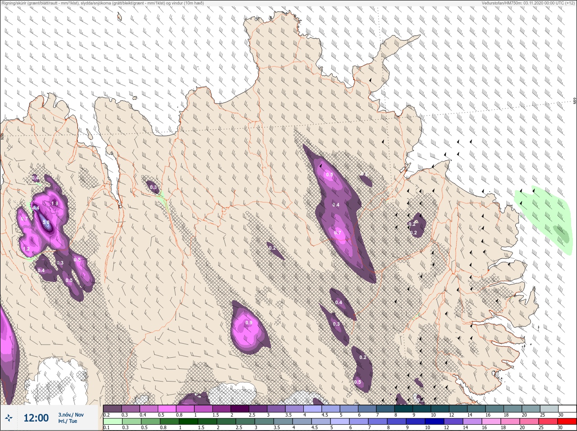Screen dimensions: 577x431
Task: Click the 'Veðurstofan/HM750m: 03.11.2020 00:00 UTC' header text
Action: [x=529, y=3]
